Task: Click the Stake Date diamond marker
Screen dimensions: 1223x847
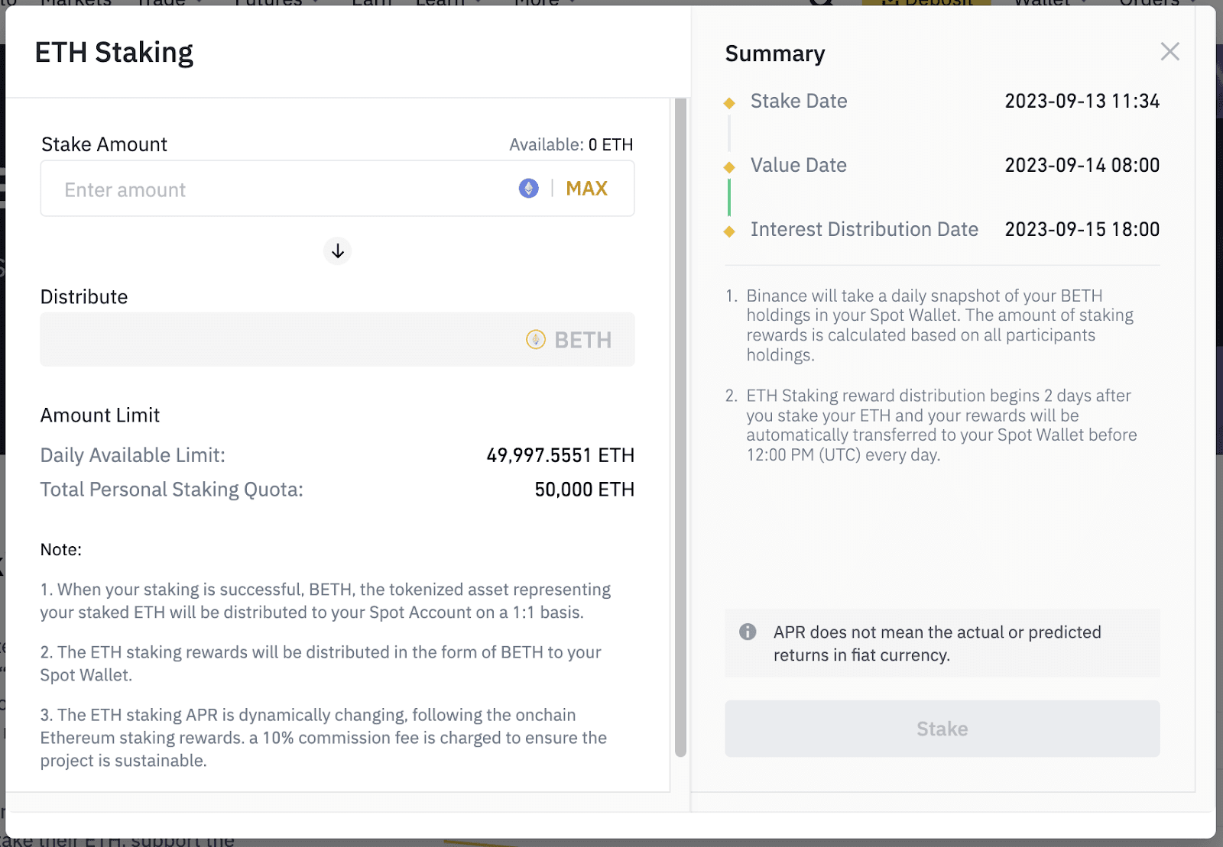Action: (x=729, y=102)
